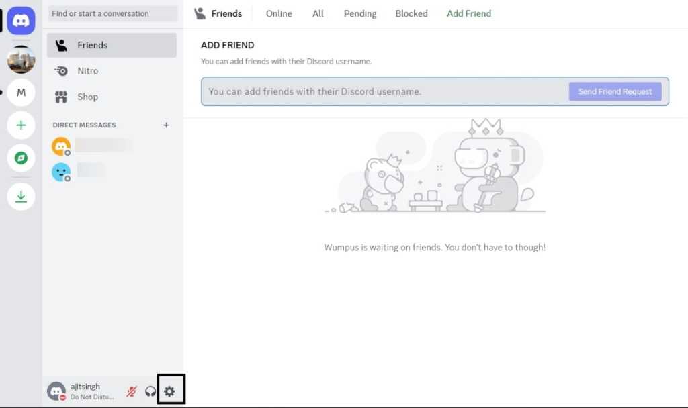Toggle microphone mute

(x=132, y=391)
